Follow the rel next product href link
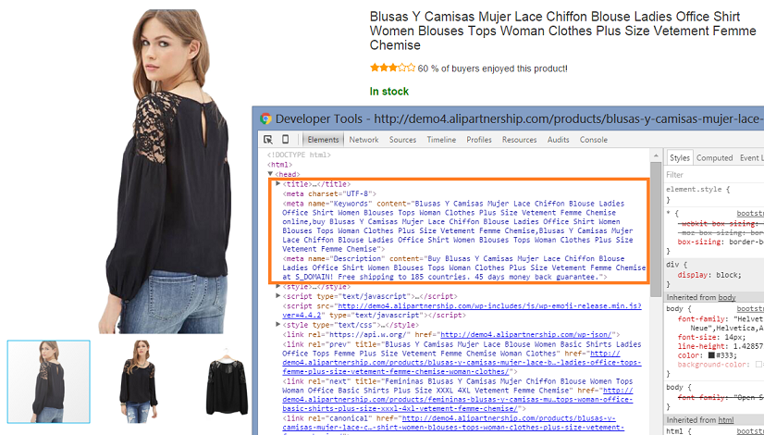Screen dimensions: 764x435 [458, 400]
